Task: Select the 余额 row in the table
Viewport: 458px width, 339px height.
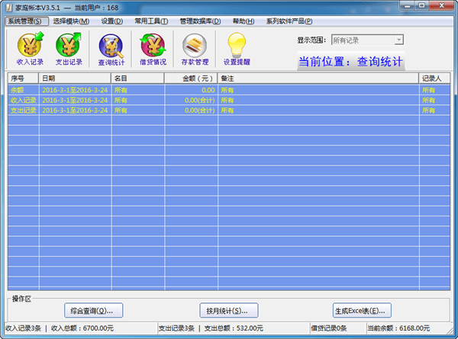Action: [229, 90]
